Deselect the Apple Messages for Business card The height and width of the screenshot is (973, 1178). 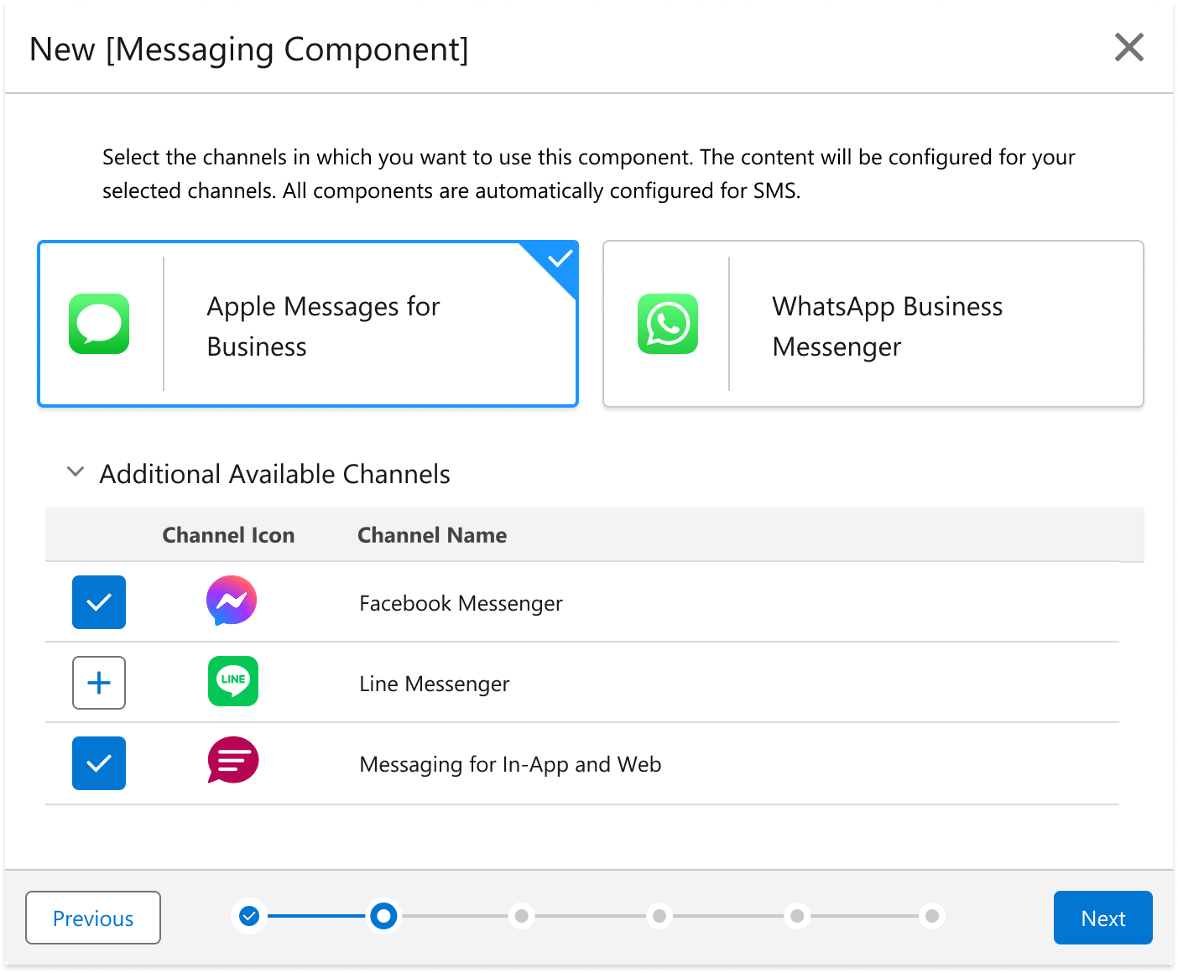(x=308, y=324)
